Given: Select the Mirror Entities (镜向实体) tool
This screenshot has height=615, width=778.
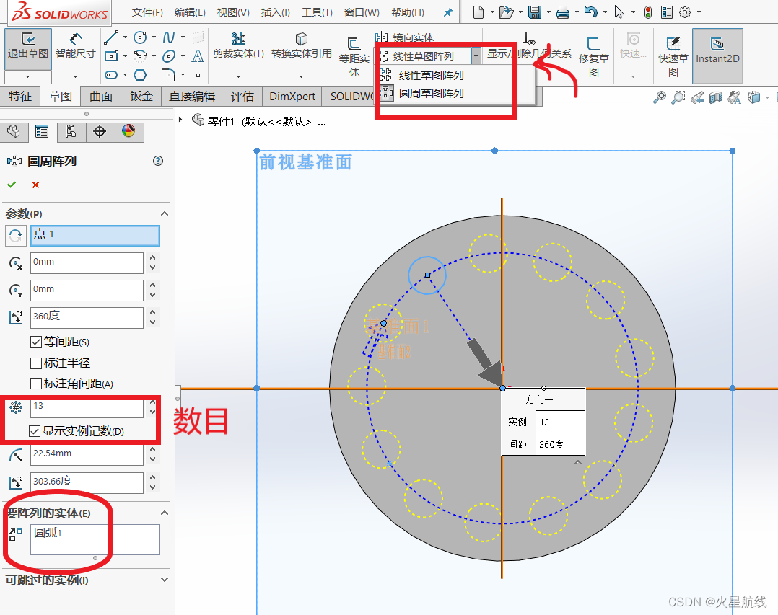Looking at the screenshot, I should (x=405, y=37).
